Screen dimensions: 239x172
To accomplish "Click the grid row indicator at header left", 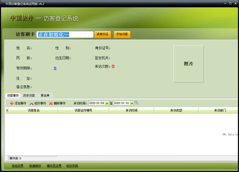I will pyautogui.click(x=7, y=110).
